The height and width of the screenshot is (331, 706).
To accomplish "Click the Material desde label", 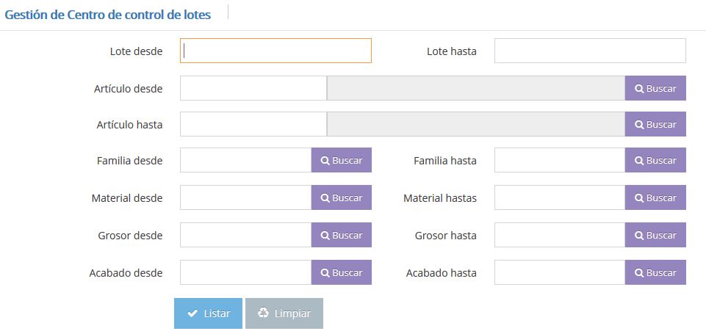I will click(x=127, y=198).
